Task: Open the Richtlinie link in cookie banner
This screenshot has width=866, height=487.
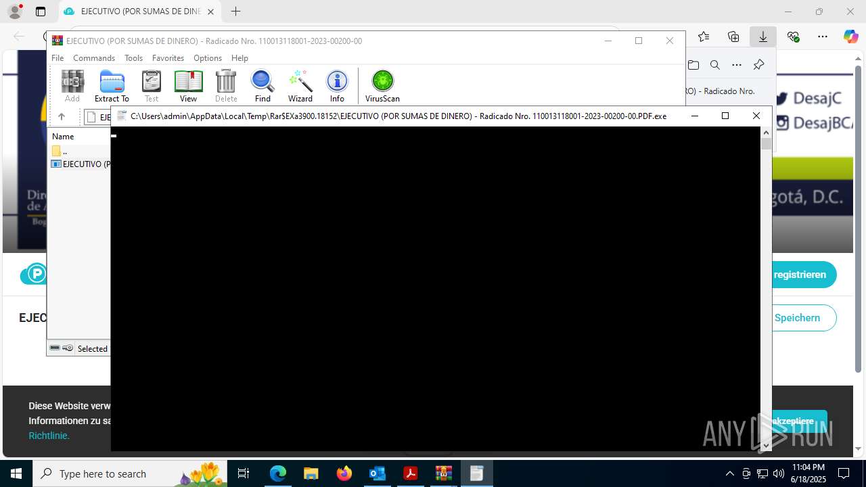Action: point(49,436)
